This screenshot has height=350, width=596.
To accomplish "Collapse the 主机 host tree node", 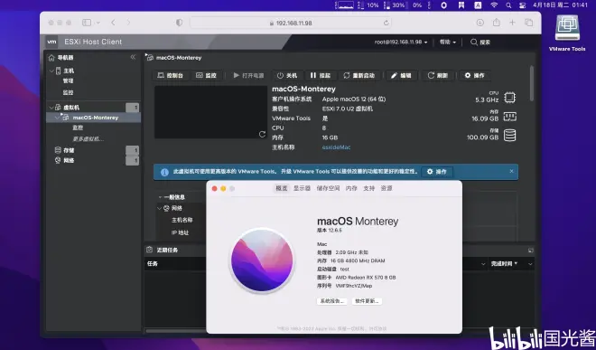I will [x=51, y=71].
